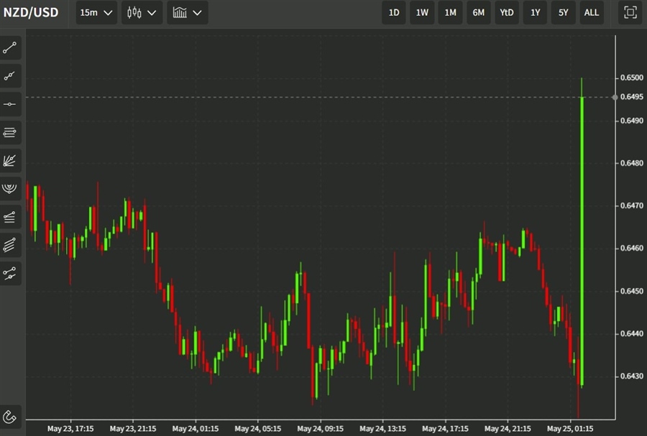Set range to 1Y

(535, 12)
